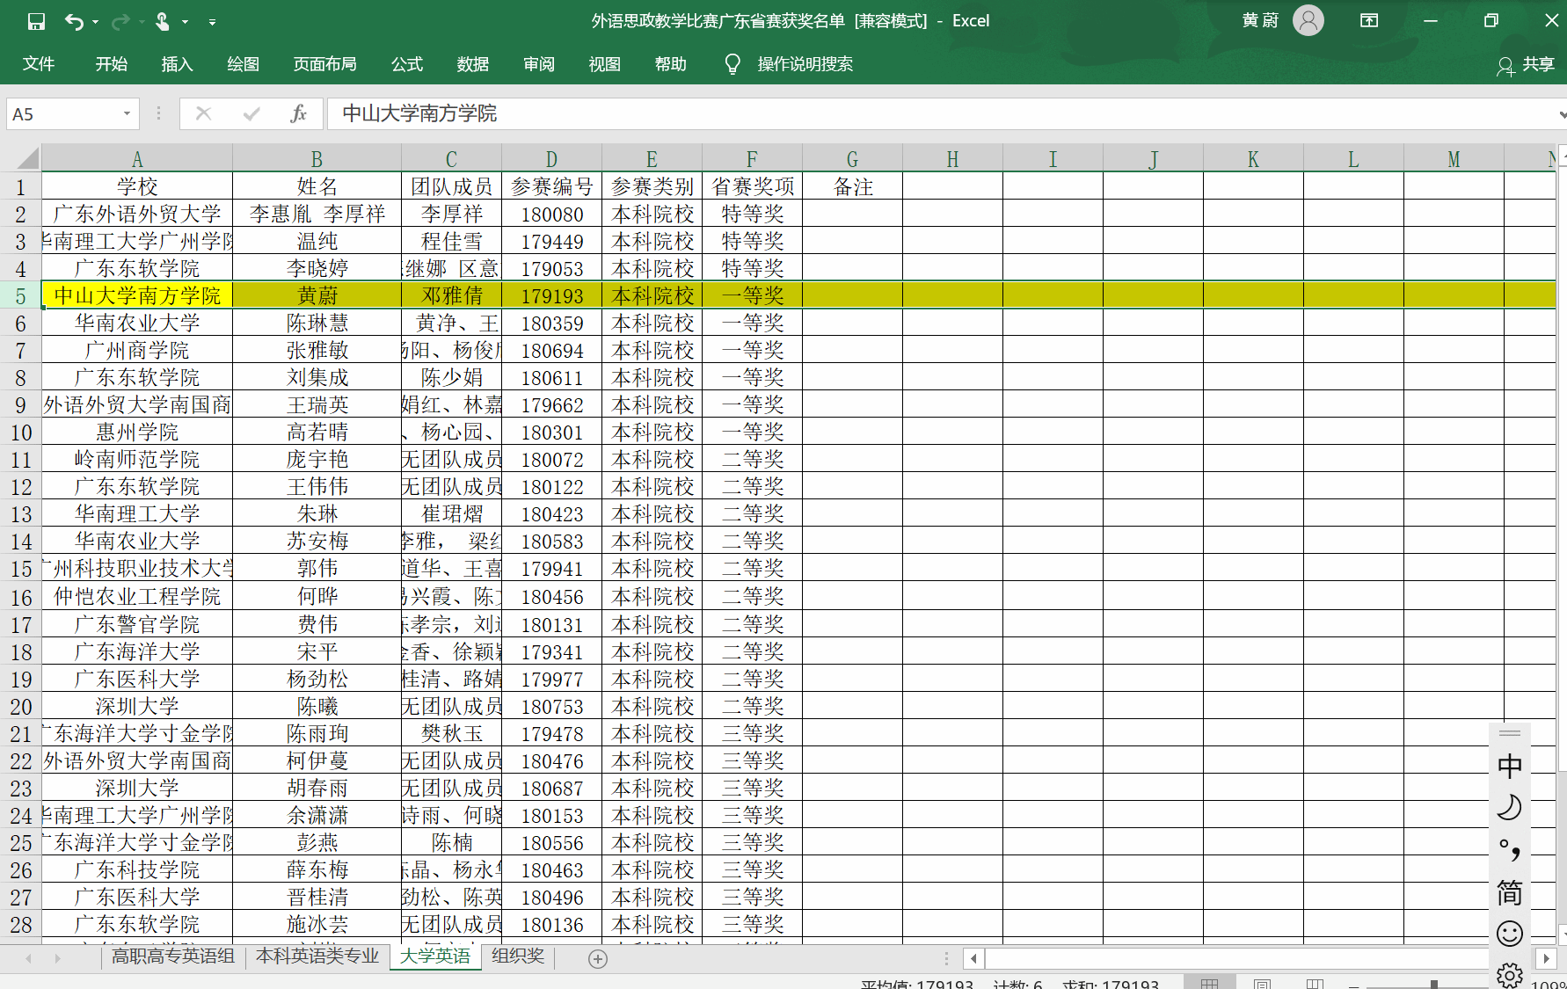Click the touch/mouse mode hand icon
Viewport: 1567px width, 989px height.
(x=163, y=22)
